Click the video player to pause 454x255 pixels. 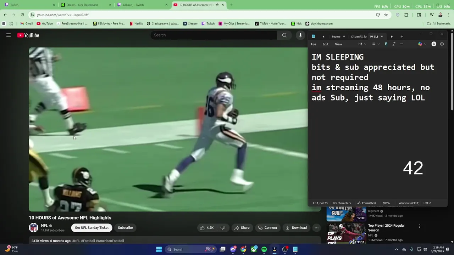(168, 129)
